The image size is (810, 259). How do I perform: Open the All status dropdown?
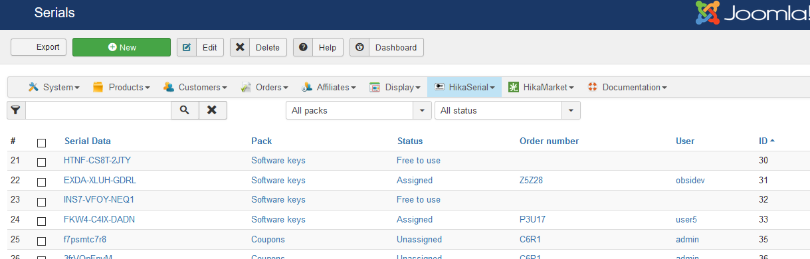click(x=507, y=110)
